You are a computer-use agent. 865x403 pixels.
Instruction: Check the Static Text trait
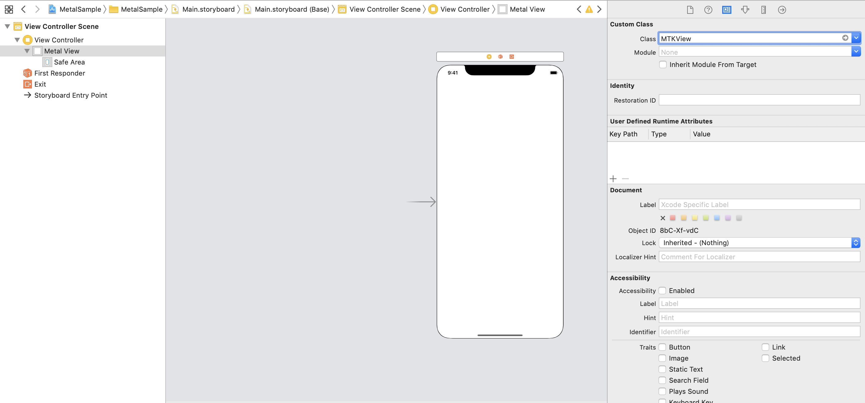pyautogui.click(x=662, y=369)
